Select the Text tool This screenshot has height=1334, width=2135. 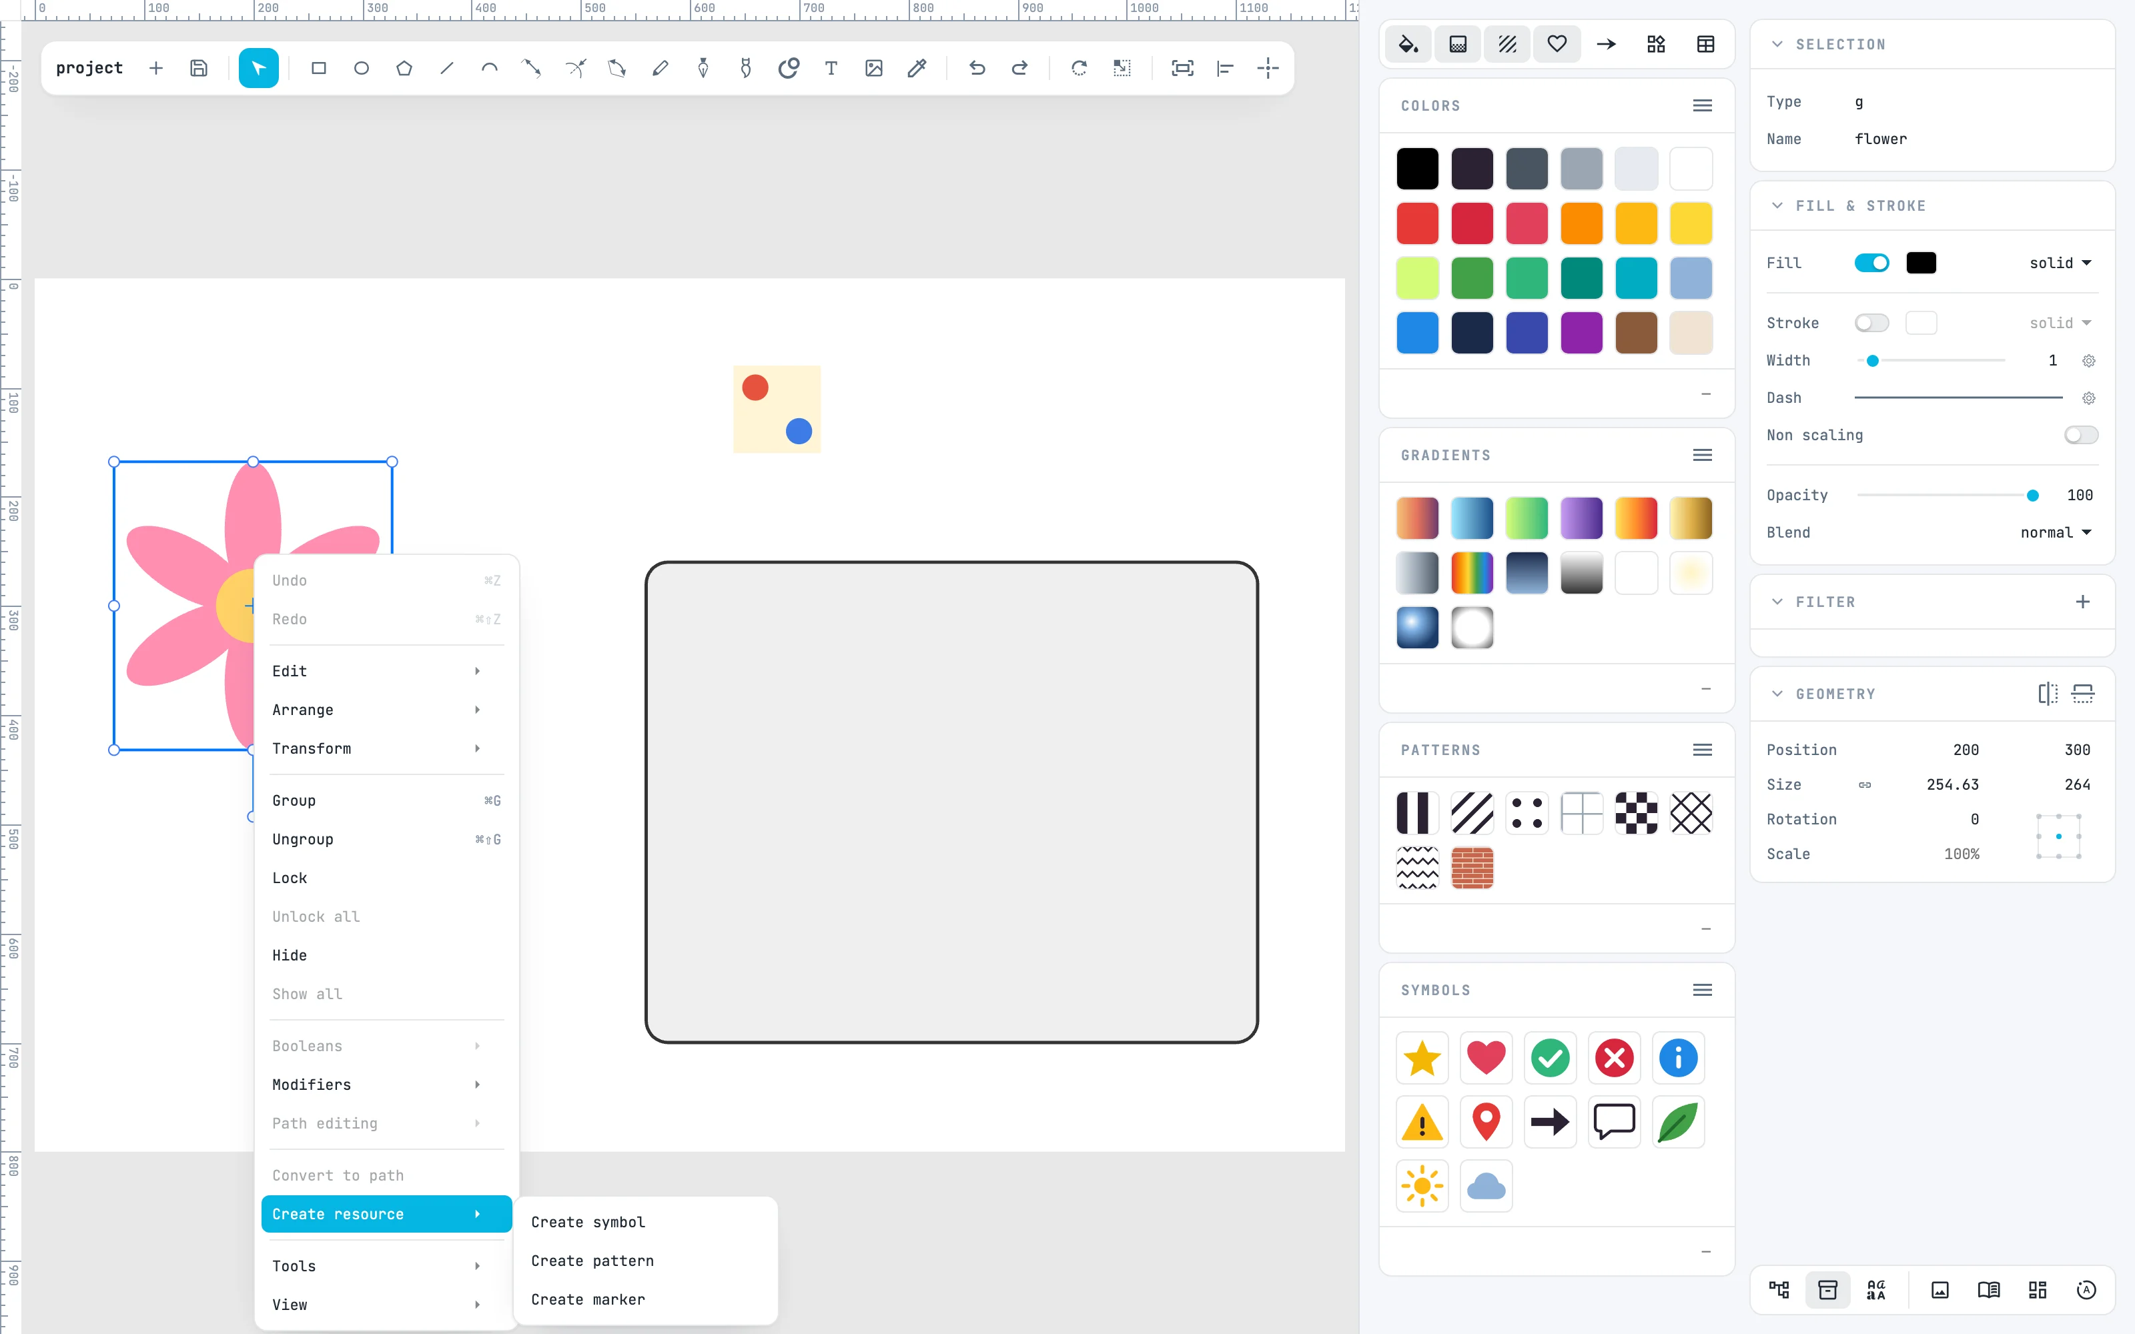point(831,68)
